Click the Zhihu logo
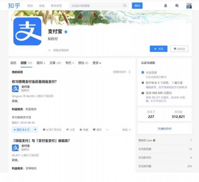This screenshot has height=182, width=199. click(x=14, y=6)
